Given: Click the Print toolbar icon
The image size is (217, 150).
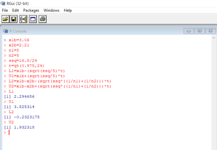Looking at the screenshot, I should click(x=43, y=19).
